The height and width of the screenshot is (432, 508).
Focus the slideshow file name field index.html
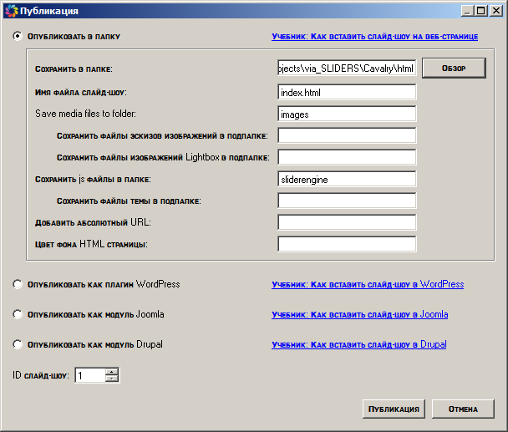point(347,92)
